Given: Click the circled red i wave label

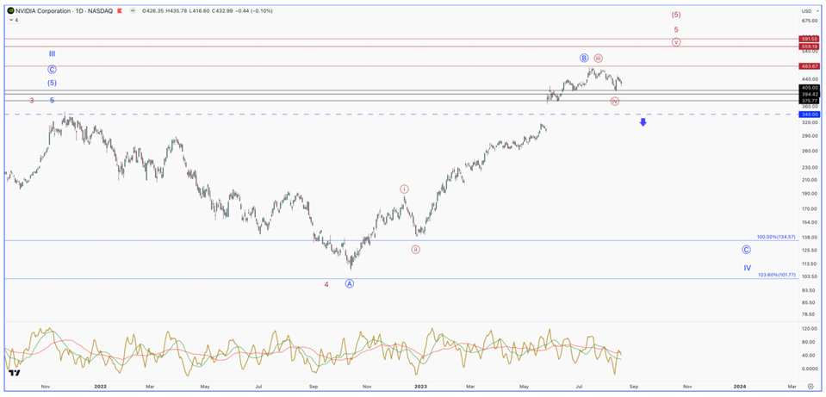Looking at the screenshot, I should pyautogui.click(x=404, y=189).
